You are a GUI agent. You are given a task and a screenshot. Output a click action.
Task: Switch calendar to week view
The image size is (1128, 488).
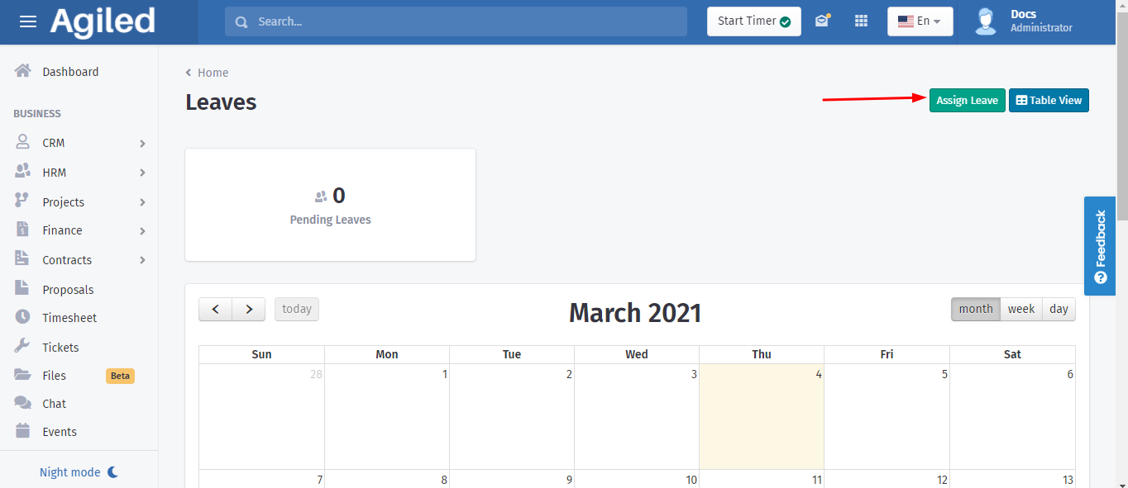1020,309
